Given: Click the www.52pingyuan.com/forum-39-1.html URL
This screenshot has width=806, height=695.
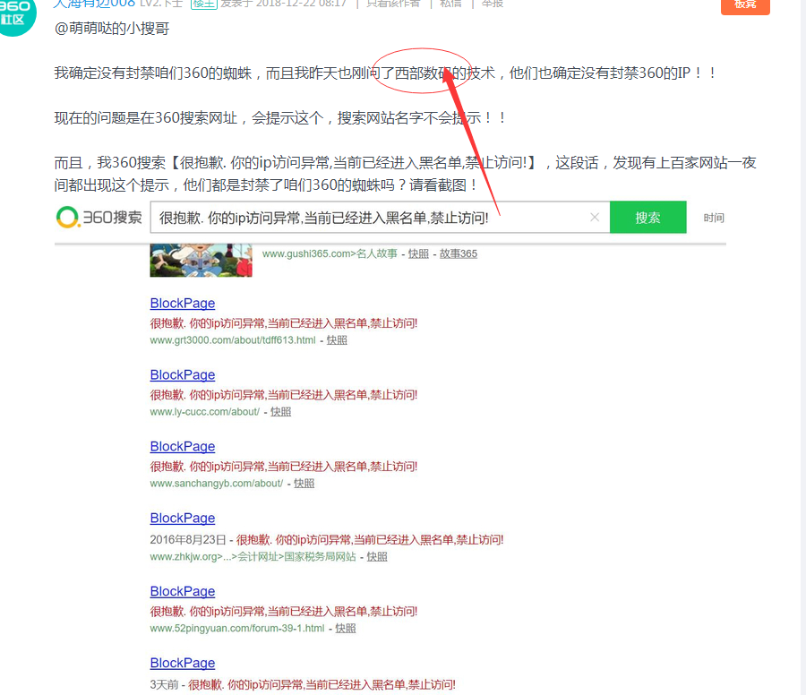Looking at the screenshot, I should click(x=237, y=628).
